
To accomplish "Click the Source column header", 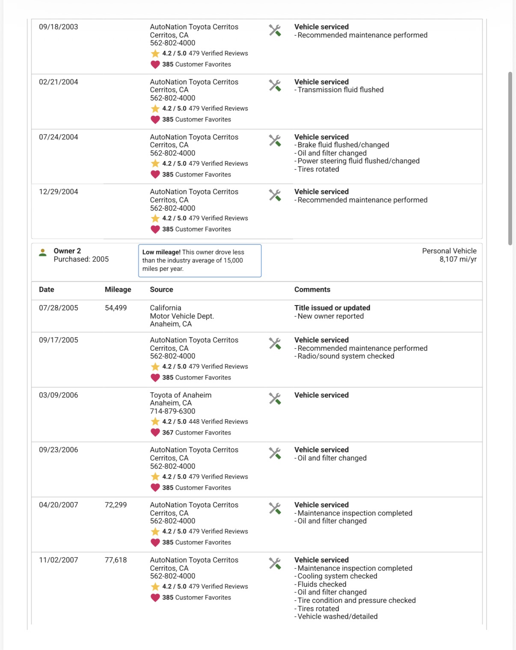I will point(162,290).
